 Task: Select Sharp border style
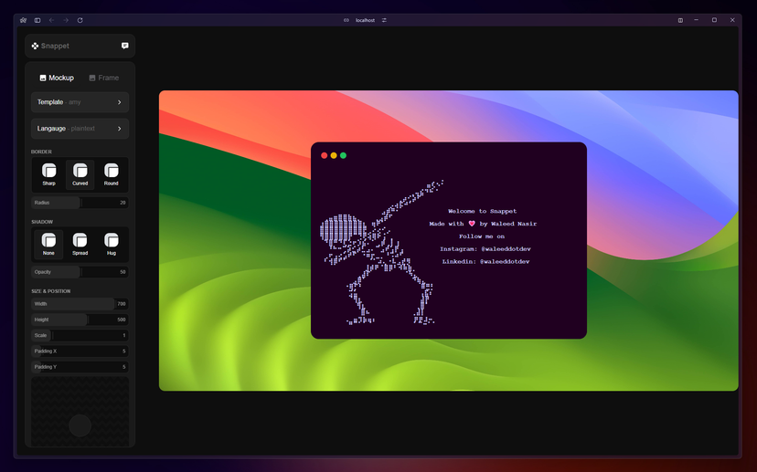48,174
